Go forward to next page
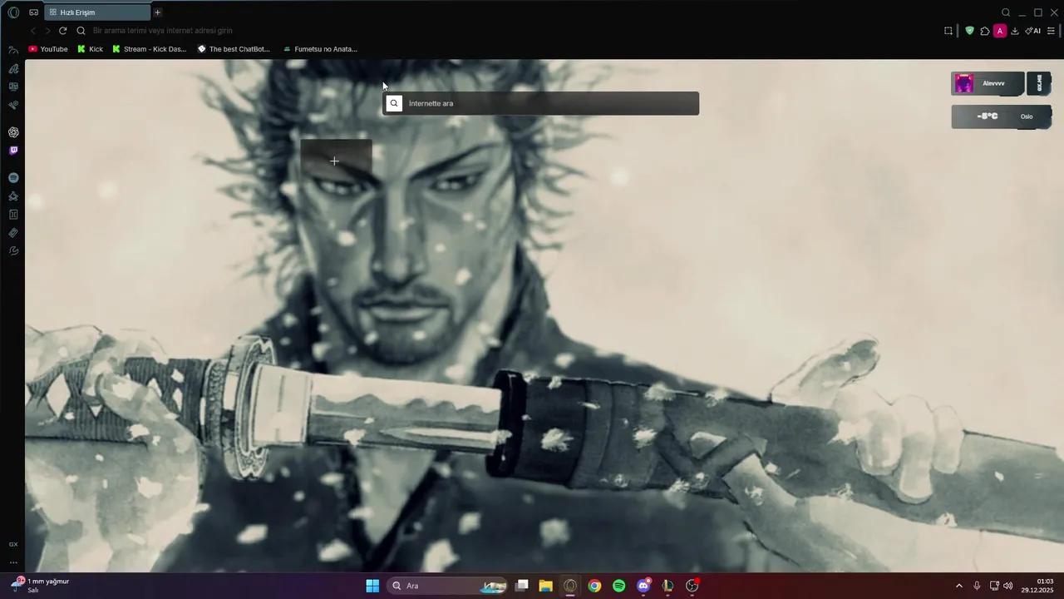This screenshot has width=1064, height=599. coord(47,31)
